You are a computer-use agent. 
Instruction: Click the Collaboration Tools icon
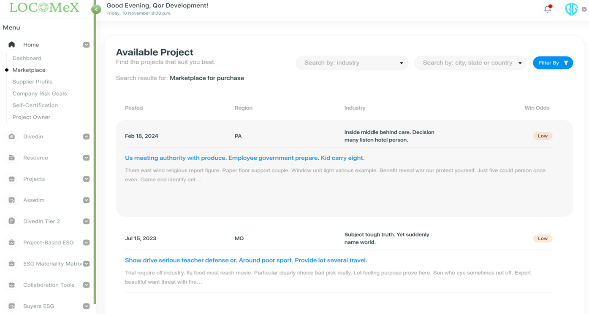[x=11, y=285]
